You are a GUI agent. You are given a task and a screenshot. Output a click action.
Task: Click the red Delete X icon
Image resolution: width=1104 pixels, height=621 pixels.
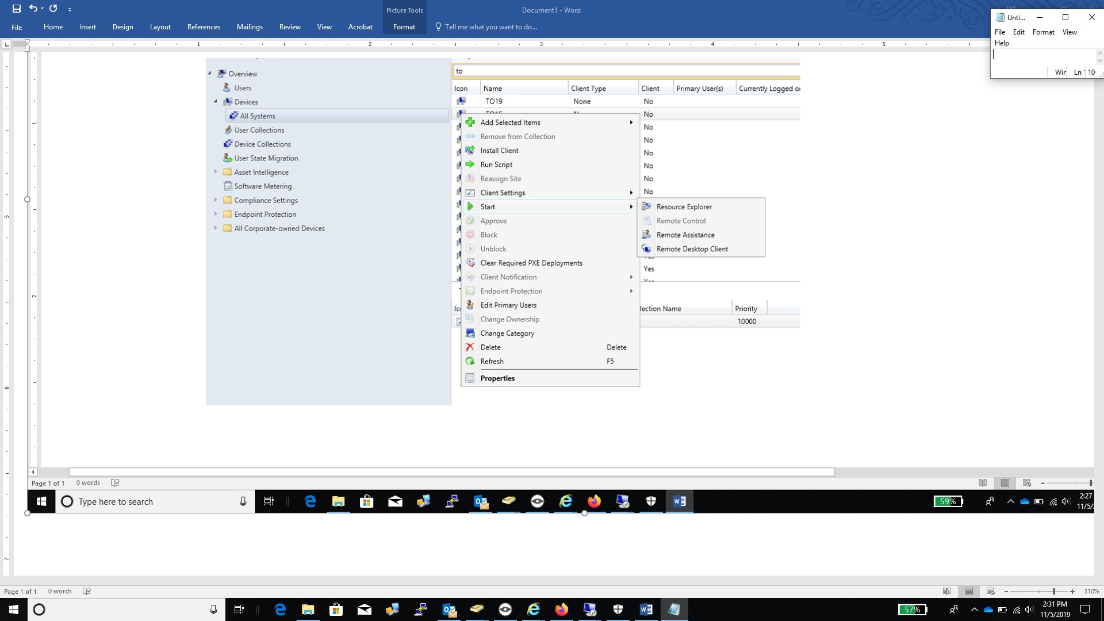click(x=470, y=347)
